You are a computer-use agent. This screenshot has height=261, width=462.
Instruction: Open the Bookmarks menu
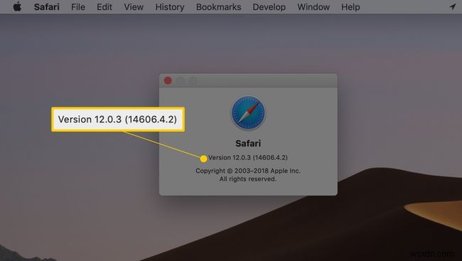pyautogui.click(x=218, y=7)
